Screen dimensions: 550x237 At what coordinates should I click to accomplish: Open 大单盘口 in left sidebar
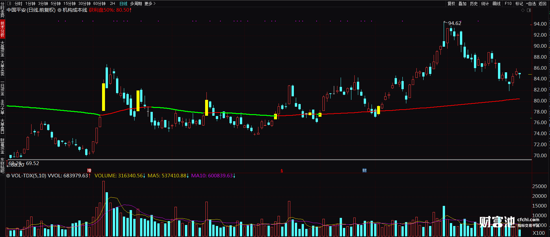(3, 126)
